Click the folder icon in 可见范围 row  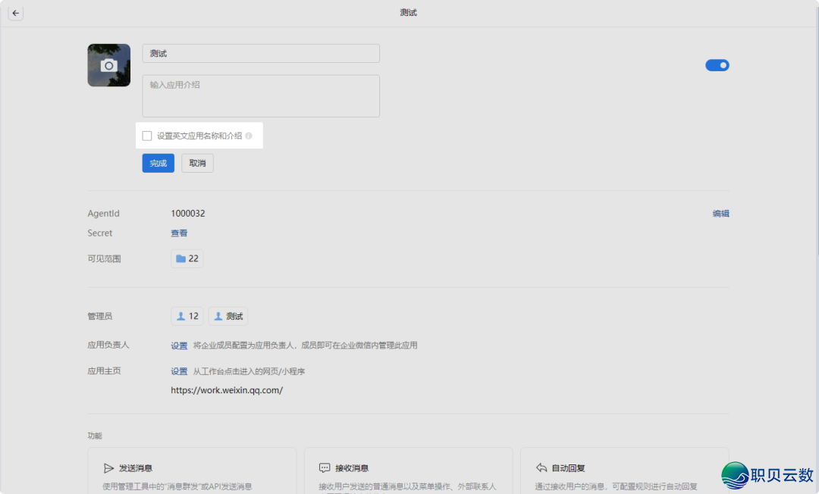coord(179,258)
